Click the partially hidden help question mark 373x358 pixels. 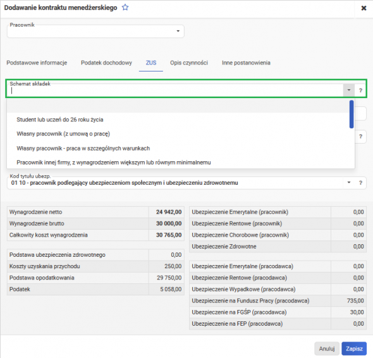point(360,137)
